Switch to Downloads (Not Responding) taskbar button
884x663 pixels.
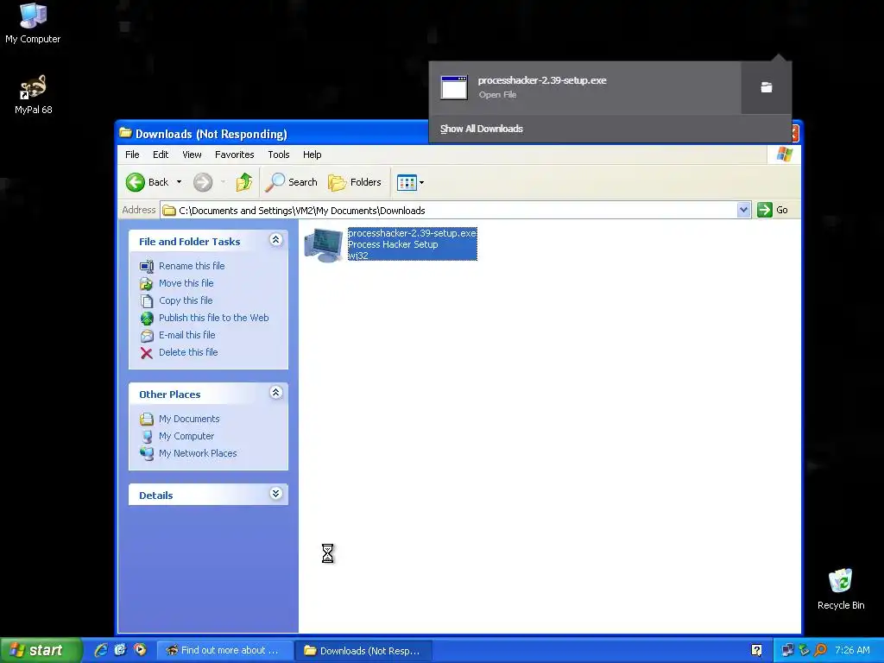coord(363,651)
